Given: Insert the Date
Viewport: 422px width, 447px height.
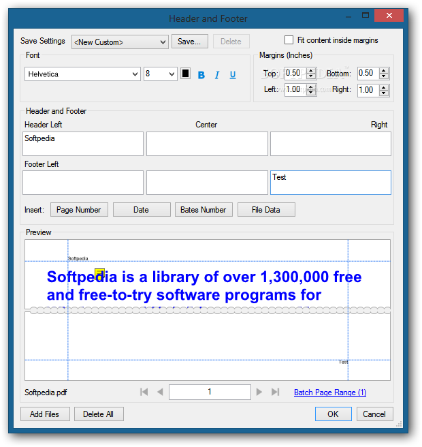Looking at the screenshot, I should click(x=142, y=210).
